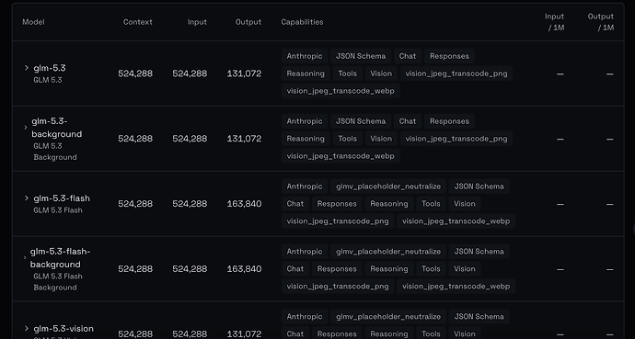Click JSON Schema tag in glm-5.3 row
635x339 pixels.
(x=361, y=56)
